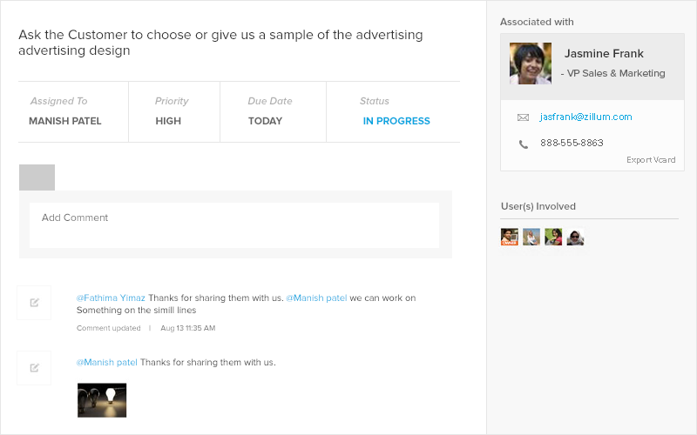
Task: Click the envelope email icon
Action: pyautogui.click(x=523, y=117)
